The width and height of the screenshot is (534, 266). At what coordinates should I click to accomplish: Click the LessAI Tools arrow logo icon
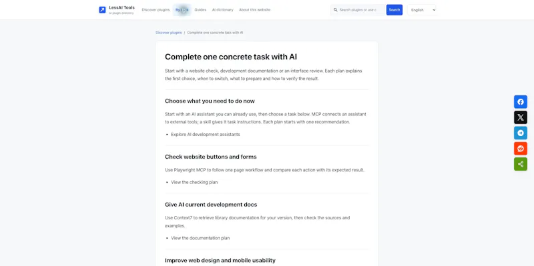click(102, 10)
